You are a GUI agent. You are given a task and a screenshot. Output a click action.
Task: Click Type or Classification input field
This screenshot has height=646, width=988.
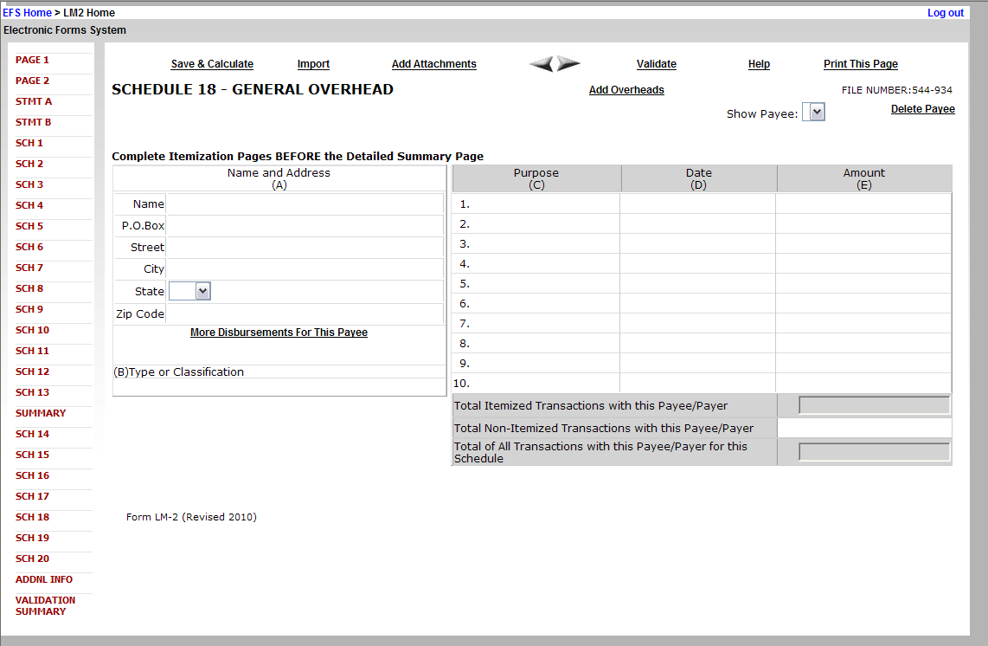pos(279,386)
